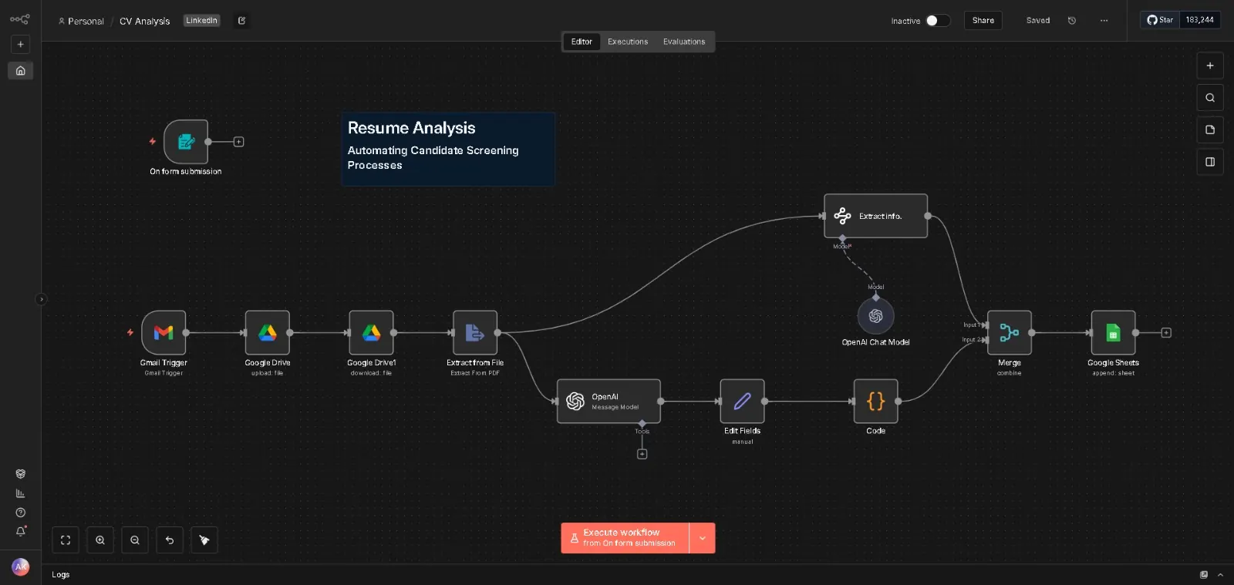Toggle the workflow Inactive switch
The image size is (1234, 585).
pyautogui.click(x=938, y=21)
